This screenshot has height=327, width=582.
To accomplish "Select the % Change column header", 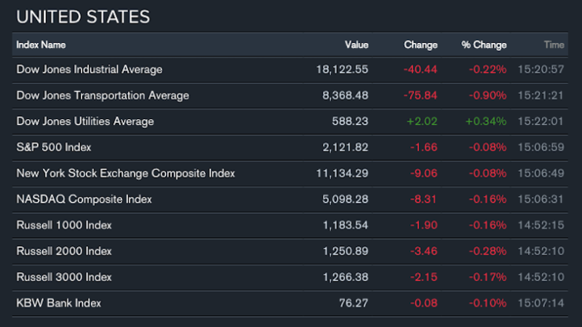I will tap(484, 45).
